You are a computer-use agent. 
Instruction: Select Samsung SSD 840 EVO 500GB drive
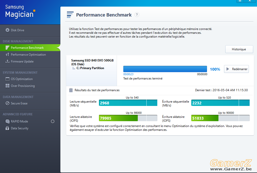(x=92, y=62)
